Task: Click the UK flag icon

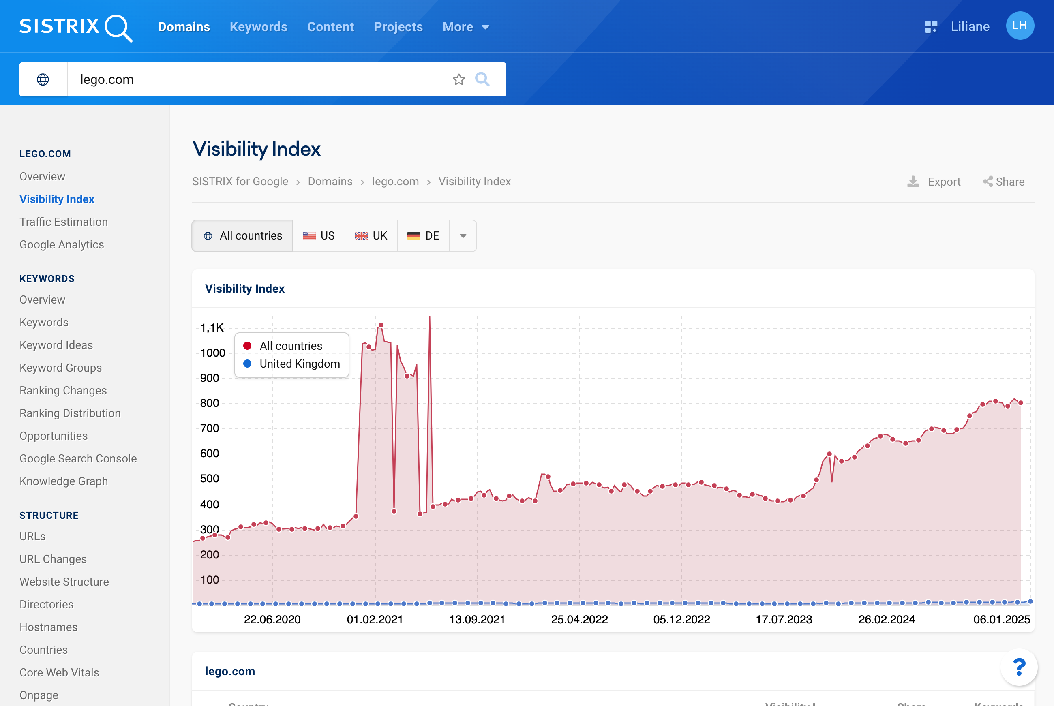Action: [x=361, y=236]
